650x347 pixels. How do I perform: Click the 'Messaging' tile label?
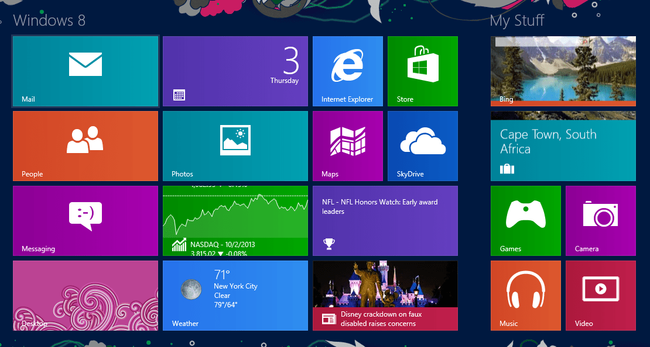pyautogui.click(x=38, y=249)
